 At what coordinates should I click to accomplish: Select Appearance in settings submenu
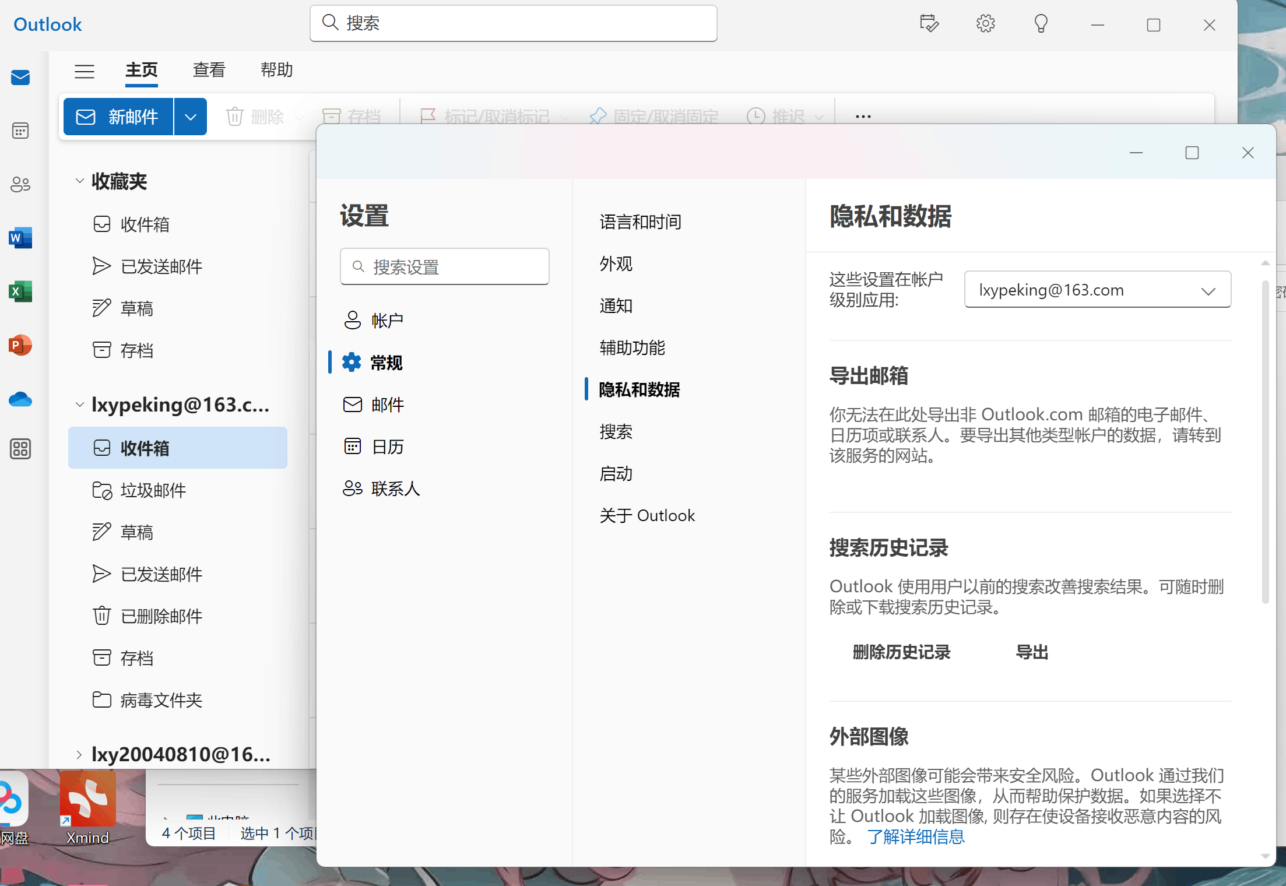coord(616,264)
